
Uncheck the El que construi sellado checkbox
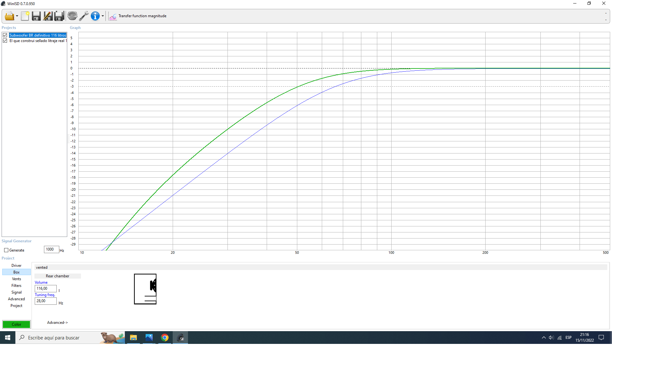point(5,41)
